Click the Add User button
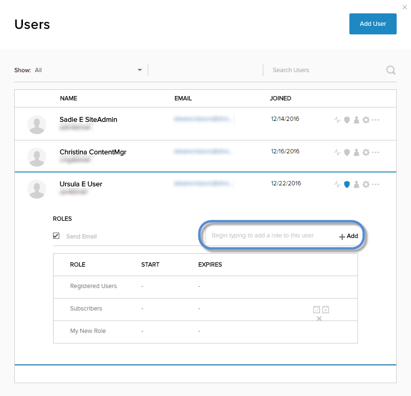The image size is (411, 396). coord(373,24)
